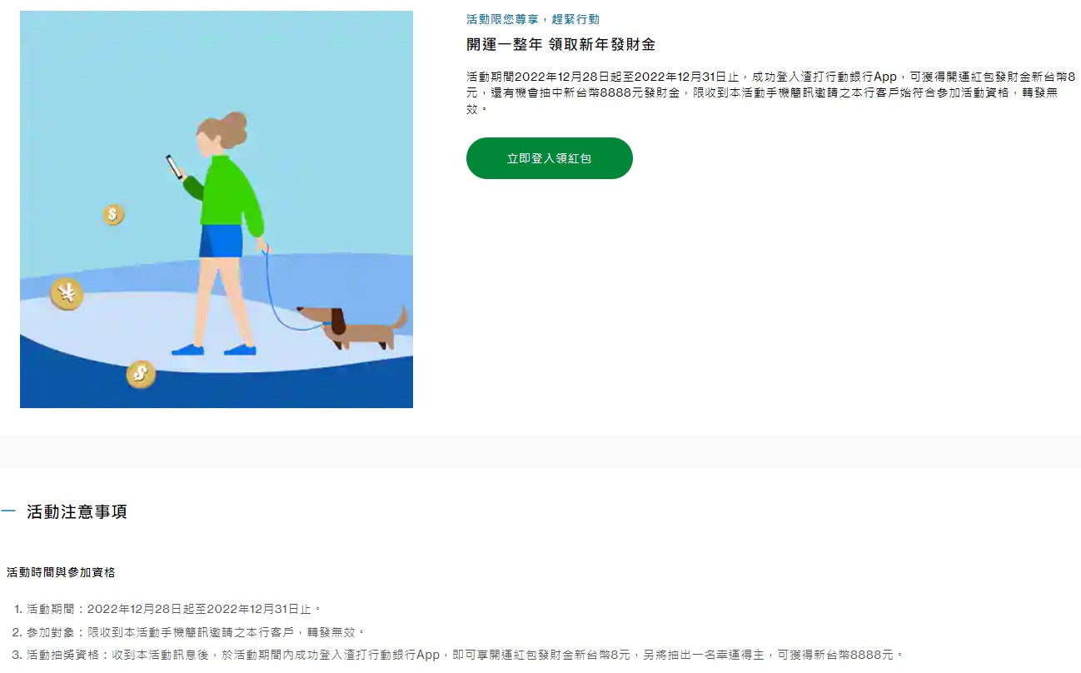
Task: Click the 立即登入領紅包 green button
Action: pyautogui.click(x=549, y=158)
